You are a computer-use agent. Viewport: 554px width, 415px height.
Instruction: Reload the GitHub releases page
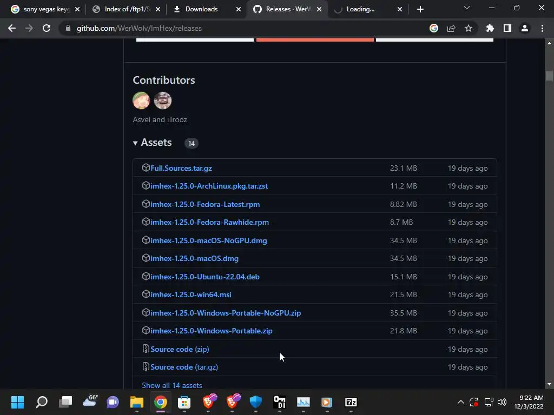[x=47, y=28]
